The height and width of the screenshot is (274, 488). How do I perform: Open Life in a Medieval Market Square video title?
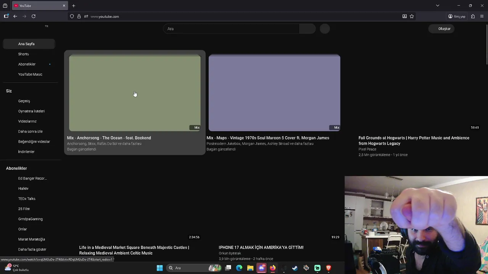(134, 250)
